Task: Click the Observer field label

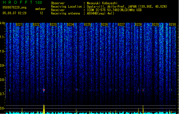Action: [x=58, y=3]
